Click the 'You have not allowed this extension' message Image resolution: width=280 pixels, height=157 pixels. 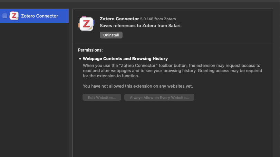coord(138,86)
